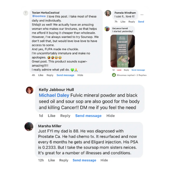Click Send under Pamela Windham's comment

tap(141, 22)
